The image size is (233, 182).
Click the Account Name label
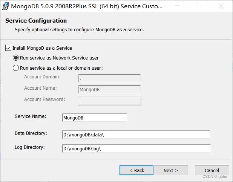[x=40, y=88]
